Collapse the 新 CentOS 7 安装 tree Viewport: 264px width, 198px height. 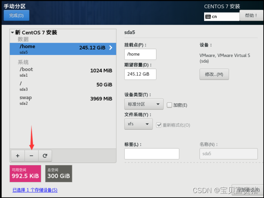(12, 32)
